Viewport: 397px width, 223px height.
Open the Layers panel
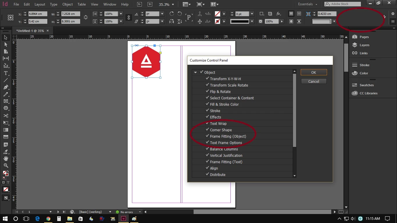click(361, 45)
